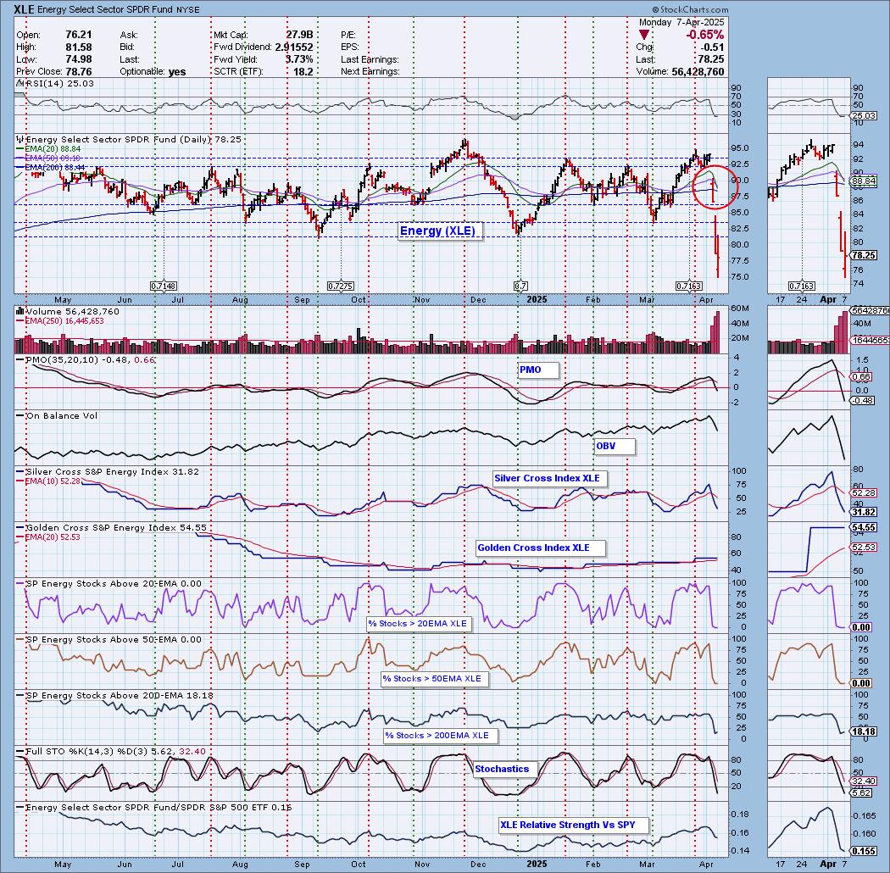The image size is (890, 873).
Task: Click the 'Optionable: yes' field
Action: (x=153, y=72)
